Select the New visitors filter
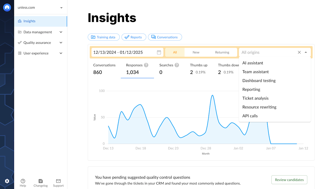Image resolution: width=335 pixels, height=189 pixels. point(196,52)
